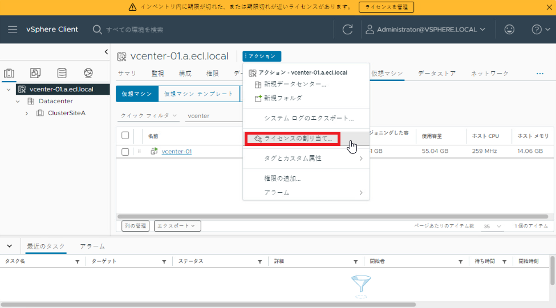Focus the global search input field

[x=135, y=30]
